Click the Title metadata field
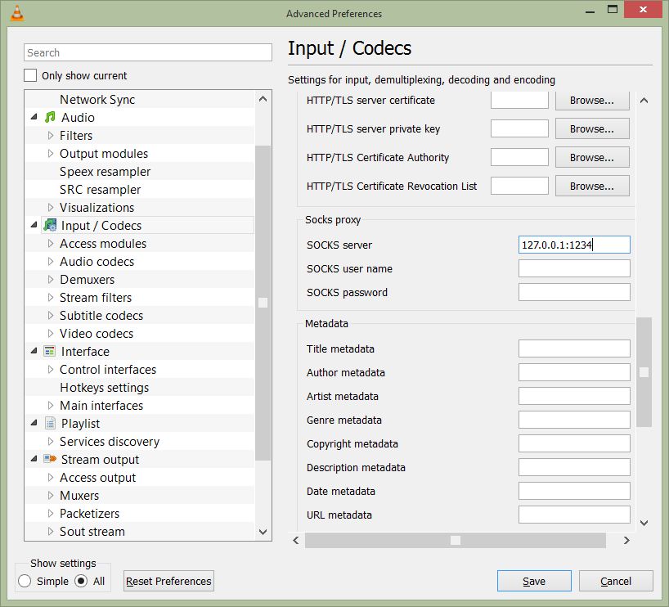This screenshot has width=669, height=607. [574, 348]
